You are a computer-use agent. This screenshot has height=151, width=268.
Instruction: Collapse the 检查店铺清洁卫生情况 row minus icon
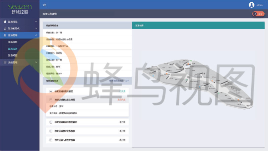click(x=51, y=100)
